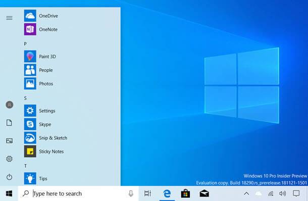Viewport: 308px width, 201px height.
Task: Launch the Tips lightbulb icon
Action: tap(30, 178)
